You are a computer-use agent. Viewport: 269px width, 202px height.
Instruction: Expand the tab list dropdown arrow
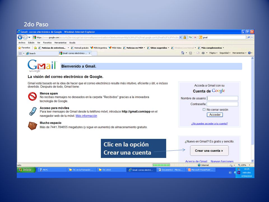click(x=24, y=53)
